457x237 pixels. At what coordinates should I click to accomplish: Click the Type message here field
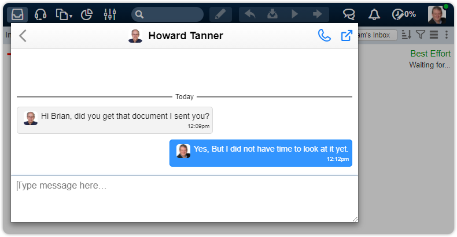tap(185, 199)
